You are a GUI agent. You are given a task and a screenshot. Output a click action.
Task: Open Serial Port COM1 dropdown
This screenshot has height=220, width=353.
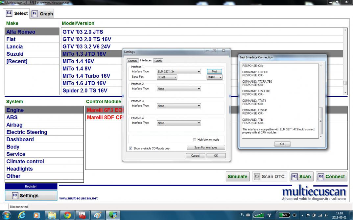click(x=167, y=77)
